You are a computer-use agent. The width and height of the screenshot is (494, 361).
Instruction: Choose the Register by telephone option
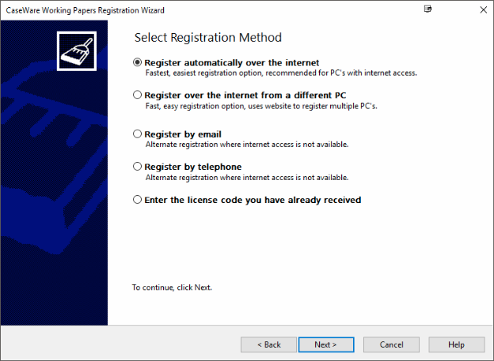(187, 167)
